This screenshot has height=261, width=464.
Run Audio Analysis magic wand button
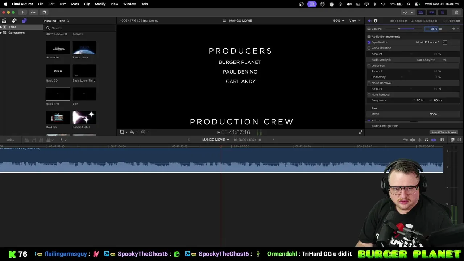point(445,60)
